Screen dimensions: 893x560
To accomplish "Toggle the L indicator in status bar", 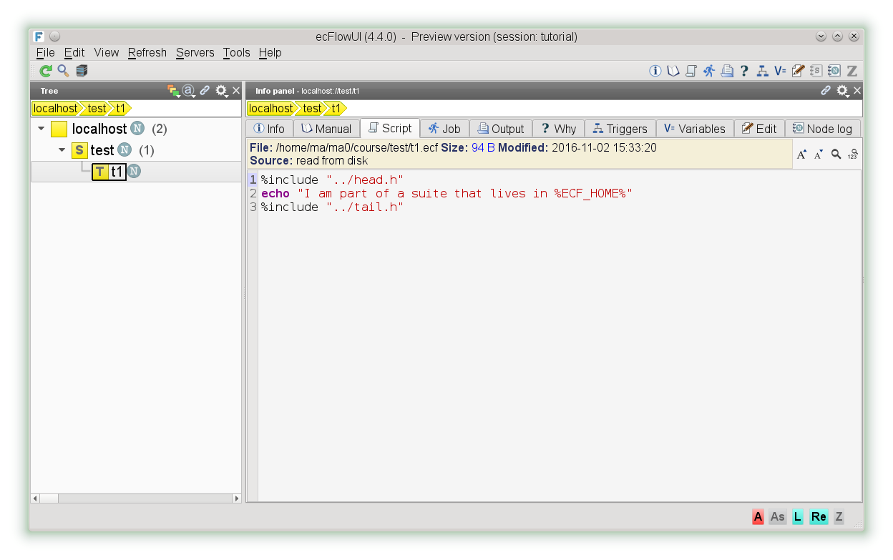I will [797, 516].
